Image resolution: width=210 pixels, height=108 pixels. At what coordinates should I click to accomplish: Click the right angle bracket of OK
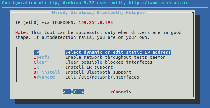pyautogui.click(x=82, y=92)
